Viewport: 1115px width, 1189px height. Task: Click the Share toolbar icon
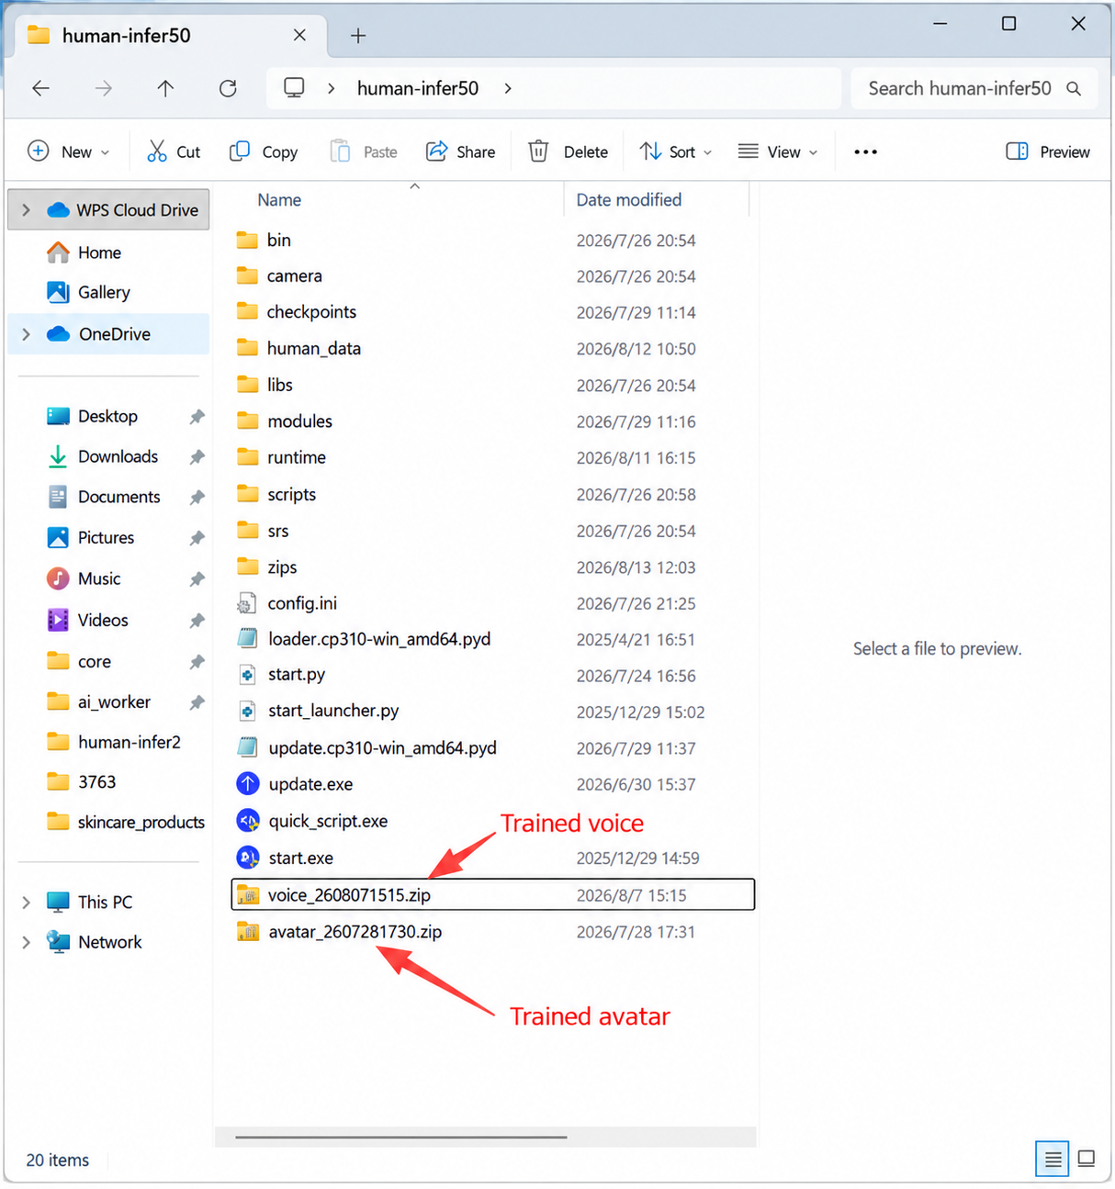(437, 151)
